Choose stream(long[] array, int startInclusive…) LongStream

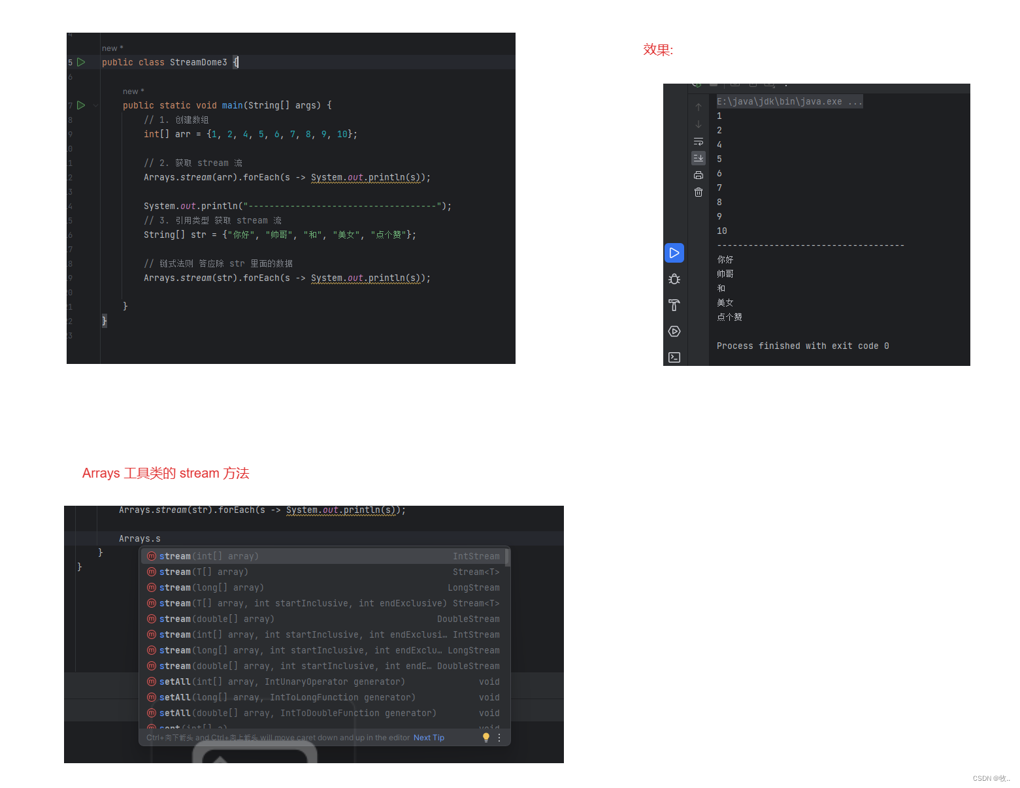323,650
